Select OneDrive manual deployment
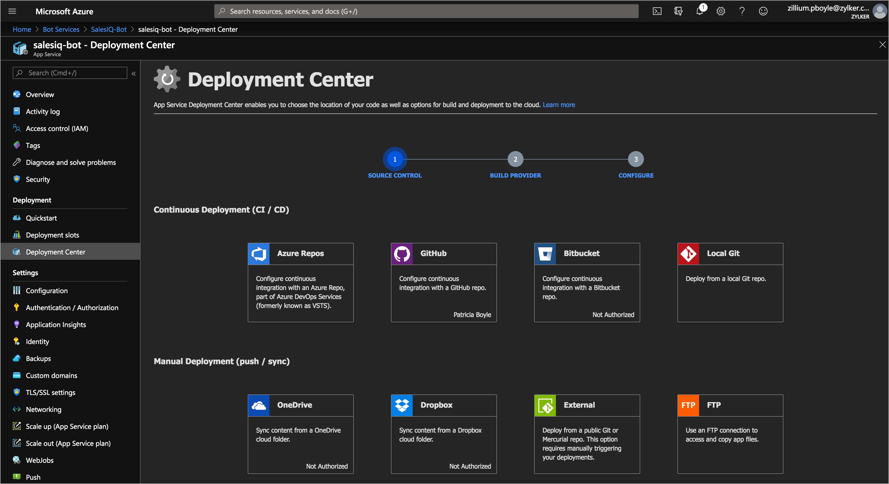The height and width of the screenshot is (484, 889). 300,434
